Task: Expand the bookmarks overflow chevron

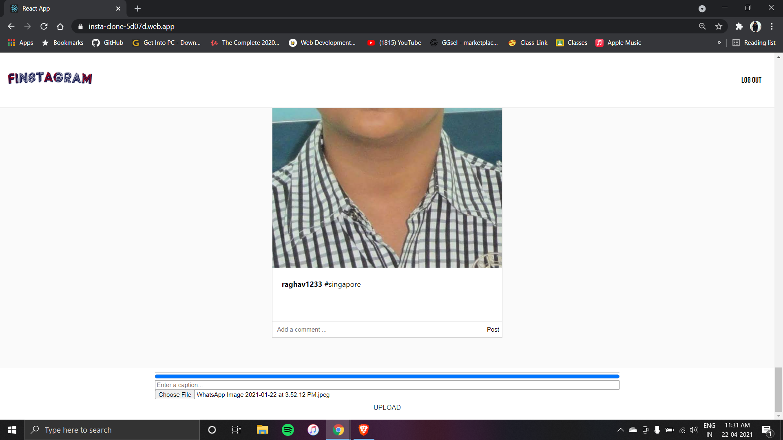Action: 719,42
